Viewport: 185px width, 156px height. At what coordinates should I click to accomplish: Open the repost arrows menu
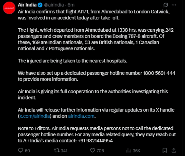click(57, 150)
